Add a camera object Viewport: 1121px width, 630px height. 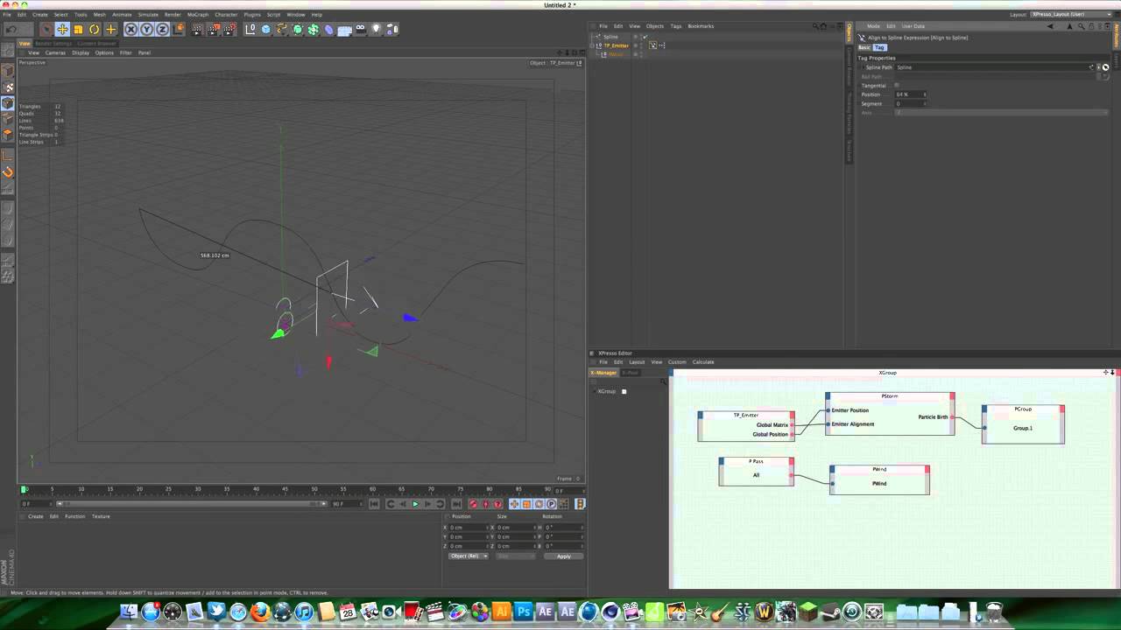click(361, 29)
